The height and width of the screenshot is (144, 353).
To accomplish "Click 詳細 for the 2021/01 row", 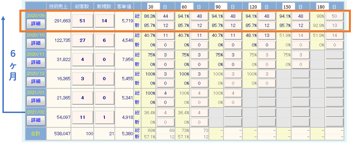I will point(36,101).
